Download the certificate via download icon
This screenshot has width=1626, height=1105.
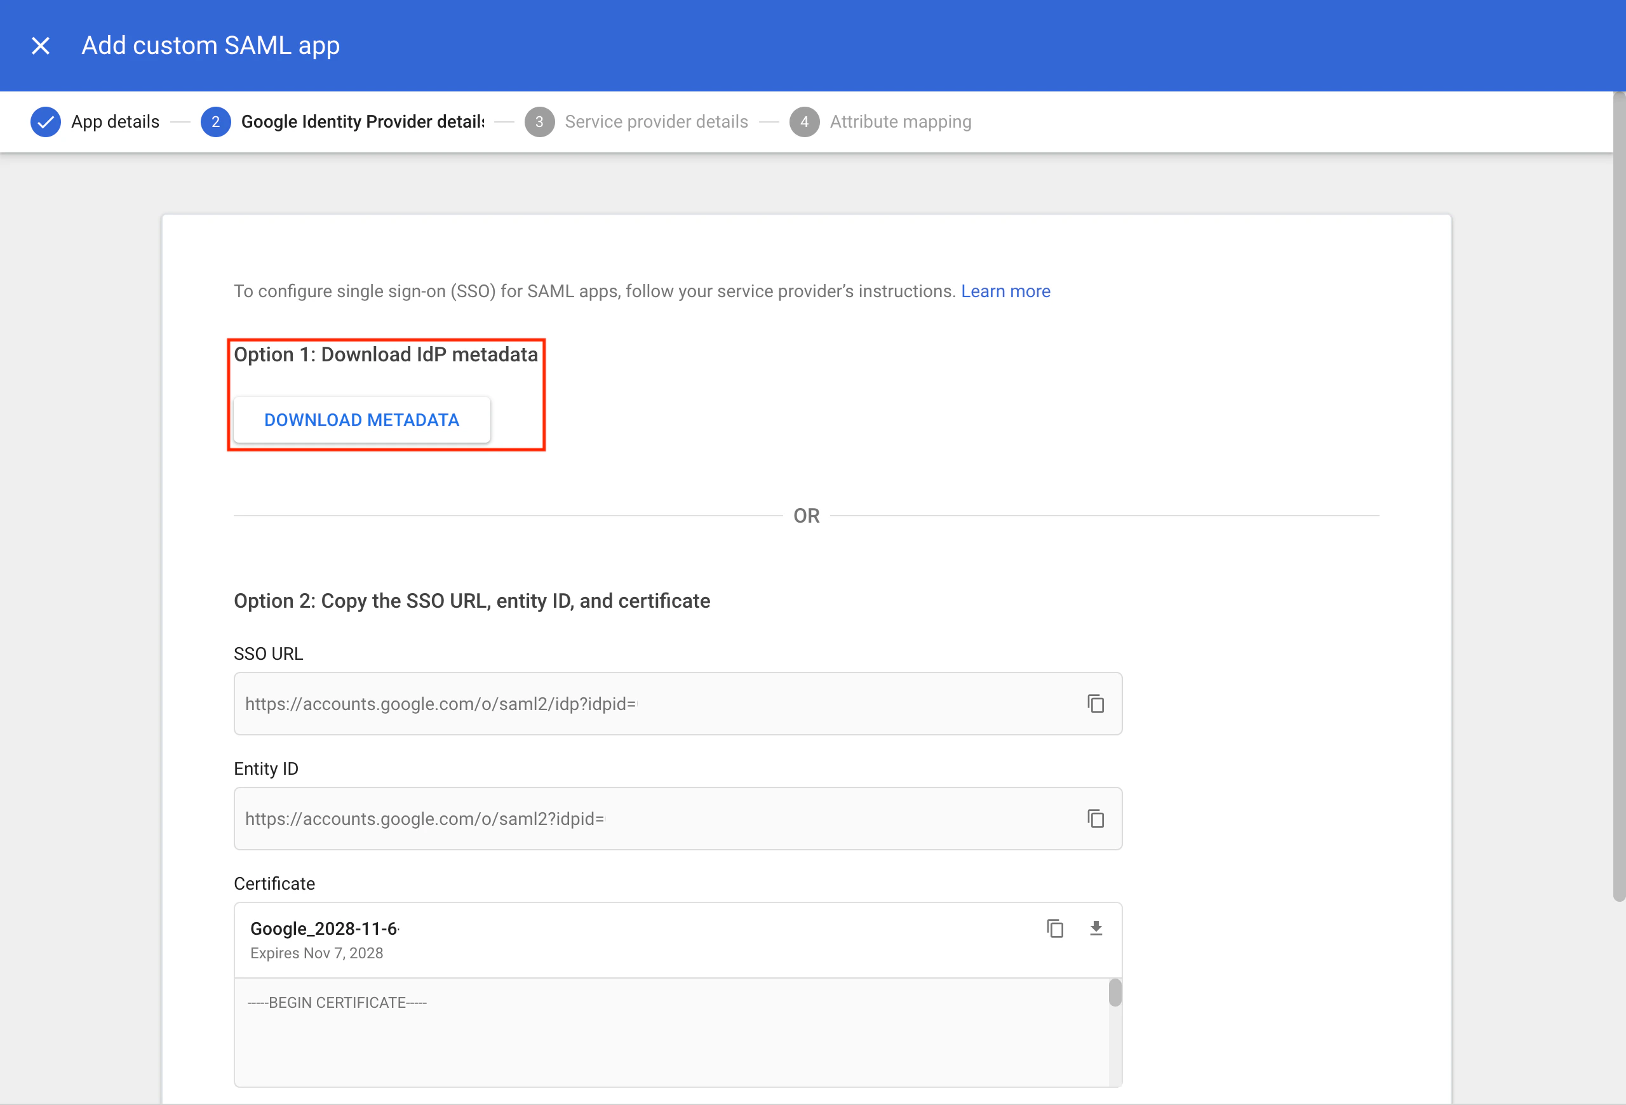click(1096, 928)
